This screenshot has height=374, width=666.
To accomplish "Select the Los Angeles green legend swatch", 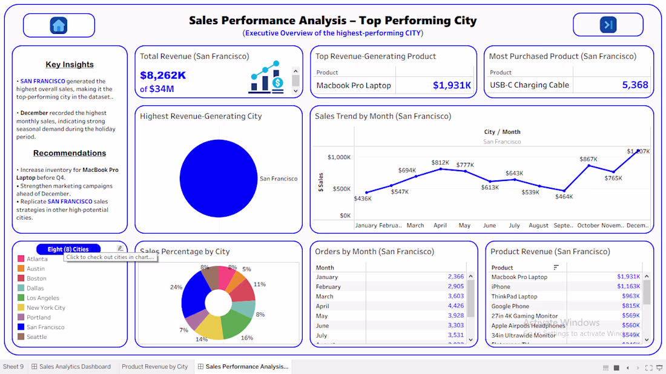I will pyautogui.click(x=21, y=298).
